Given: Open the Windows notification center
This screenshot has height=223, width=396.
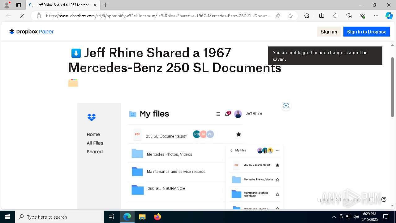Looking at the screenshot, I should 386,217.
